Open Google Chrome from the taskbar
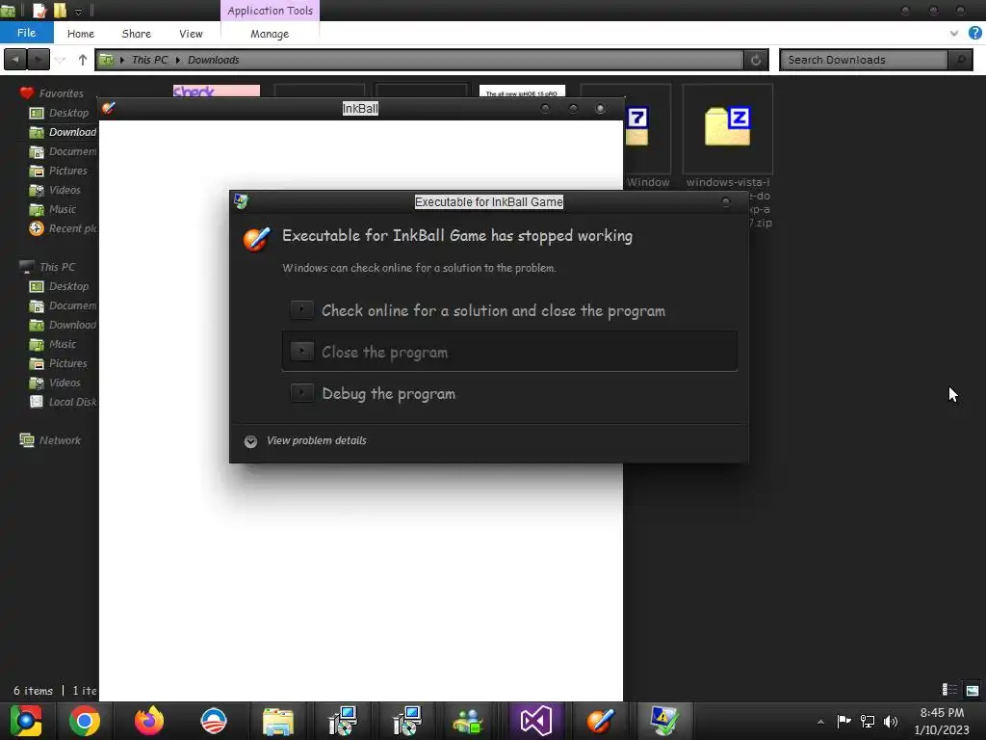Viewport: 986px width, 740px height. pyautogui.click(x=85, y=721)
